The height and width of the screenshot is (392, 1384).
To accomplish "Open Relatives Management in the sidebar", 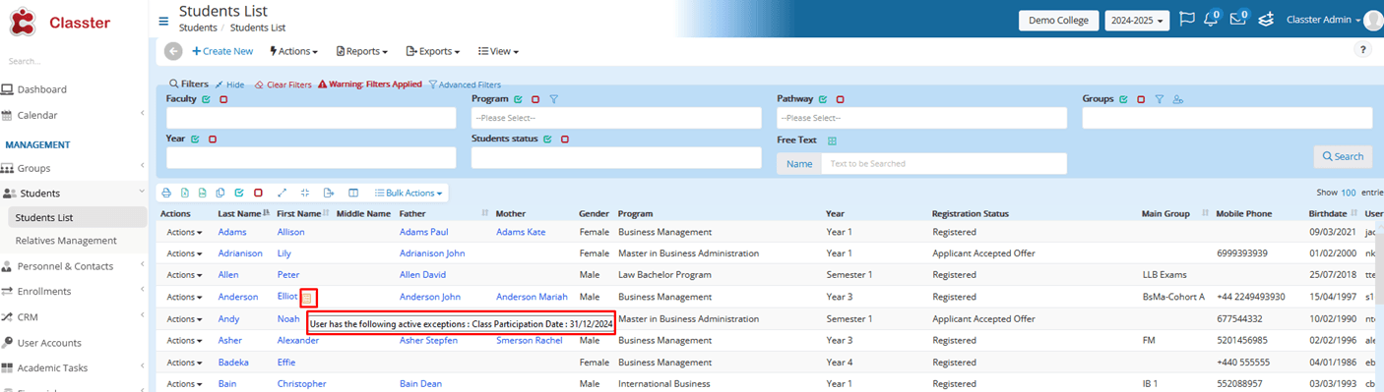I will [66, 241].
